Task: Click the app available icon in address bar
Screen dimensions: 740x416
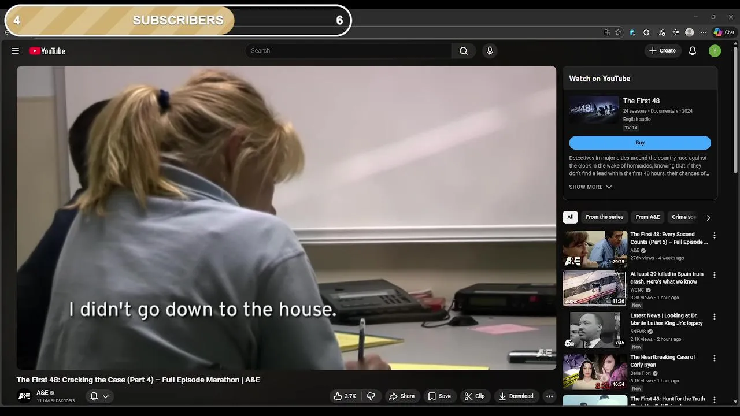Action: pyautogui.click(x=607, y=32)
